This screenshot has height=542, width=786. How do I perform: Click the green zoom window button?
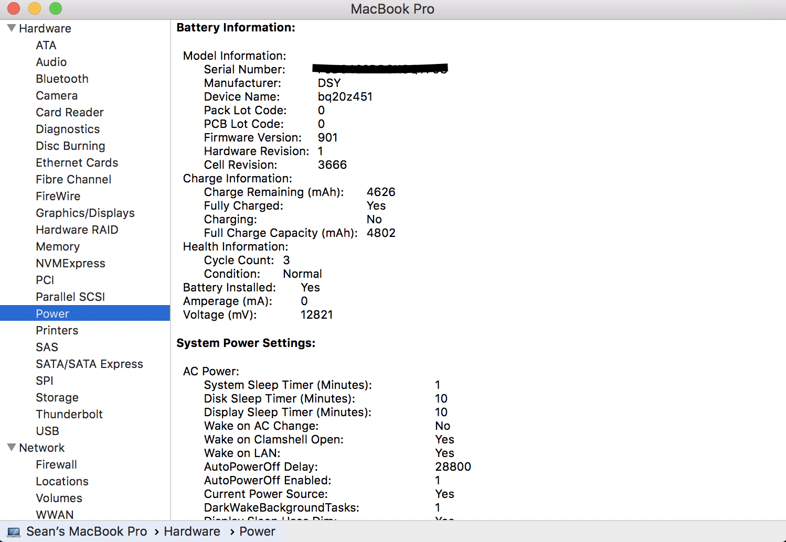[x=55, y=8]
